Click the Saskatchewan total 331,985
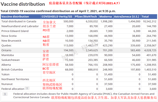Screen dimensions: 158x102 151,60
